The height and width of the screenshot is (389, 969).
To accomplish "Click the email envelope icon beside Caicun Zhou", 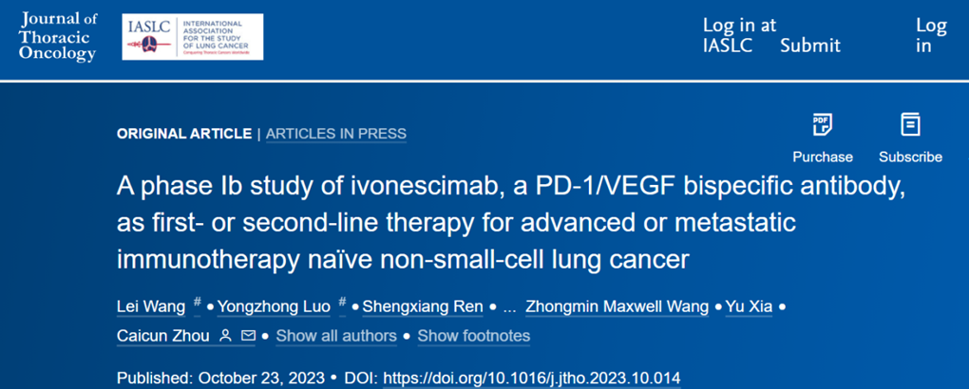I will (248, 336).
